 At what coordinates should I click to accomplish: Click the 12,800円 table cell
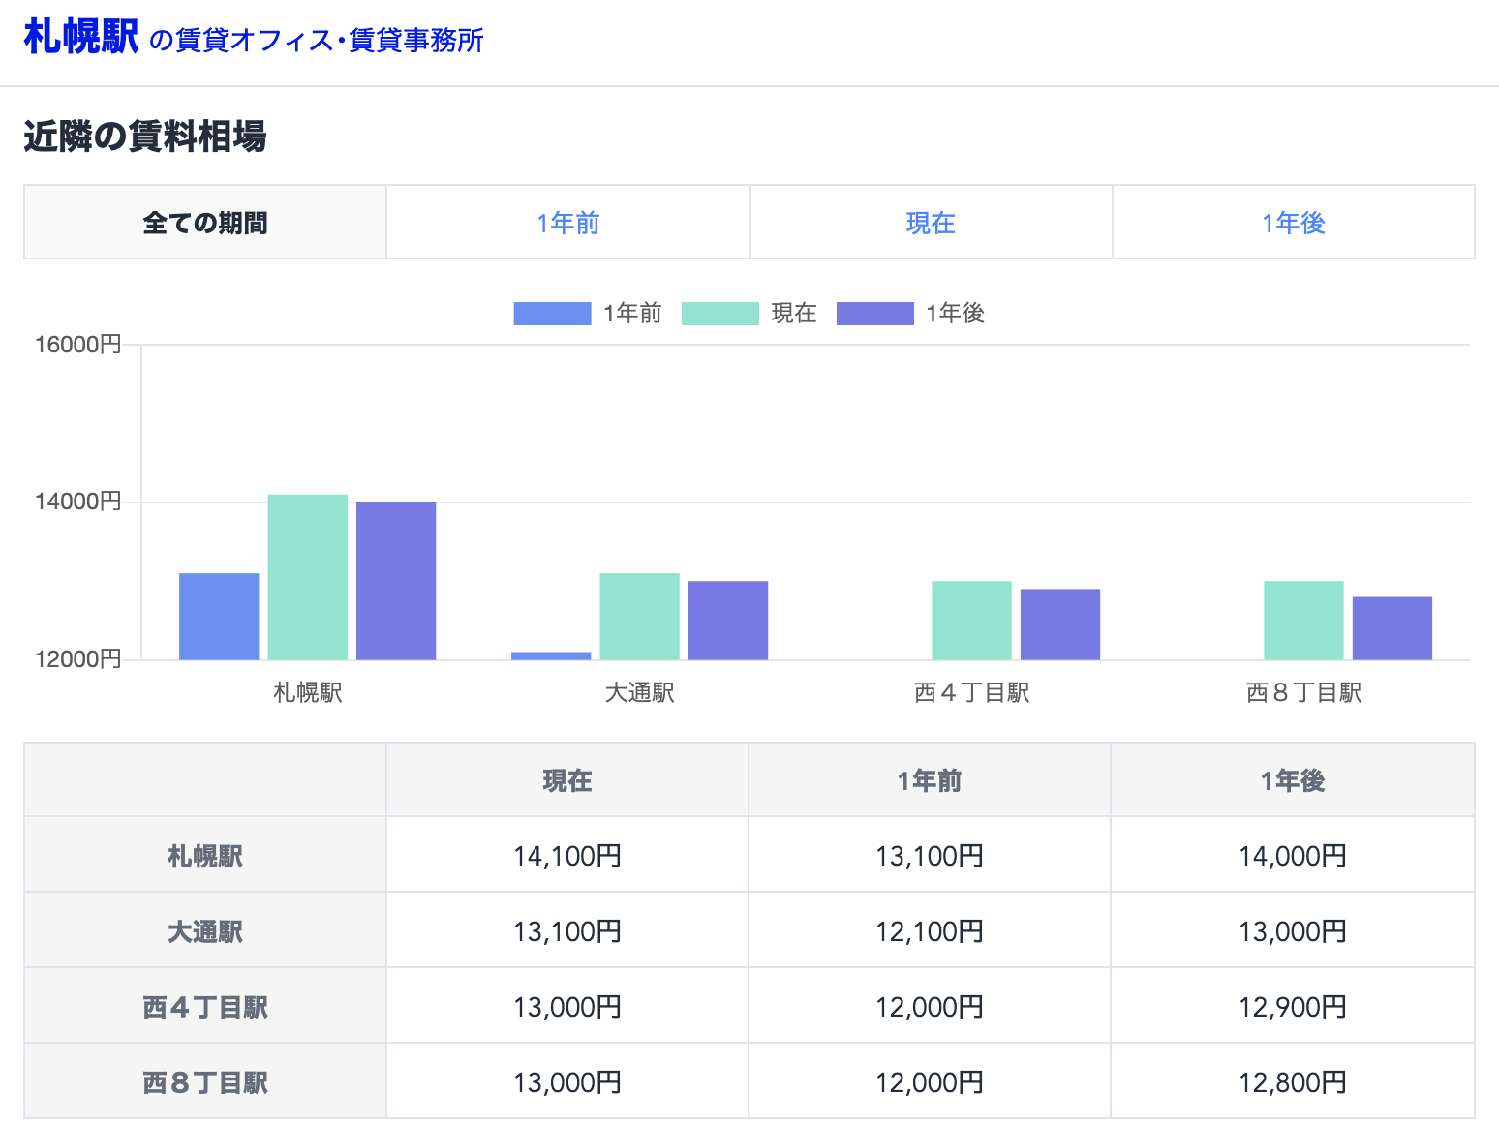(x=1293, y=1082)
